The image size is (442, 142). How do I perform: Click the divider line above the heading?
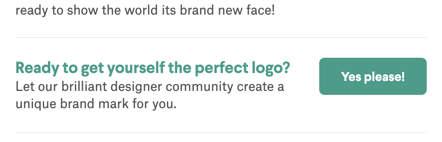[x=221, y=38]
